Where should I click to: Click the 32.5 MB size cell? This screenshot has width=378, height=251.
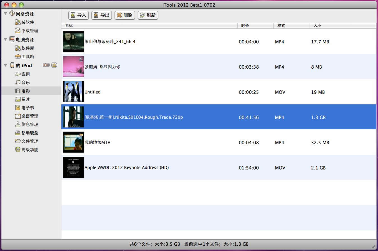pyautogui.click(x=320, y=143)
